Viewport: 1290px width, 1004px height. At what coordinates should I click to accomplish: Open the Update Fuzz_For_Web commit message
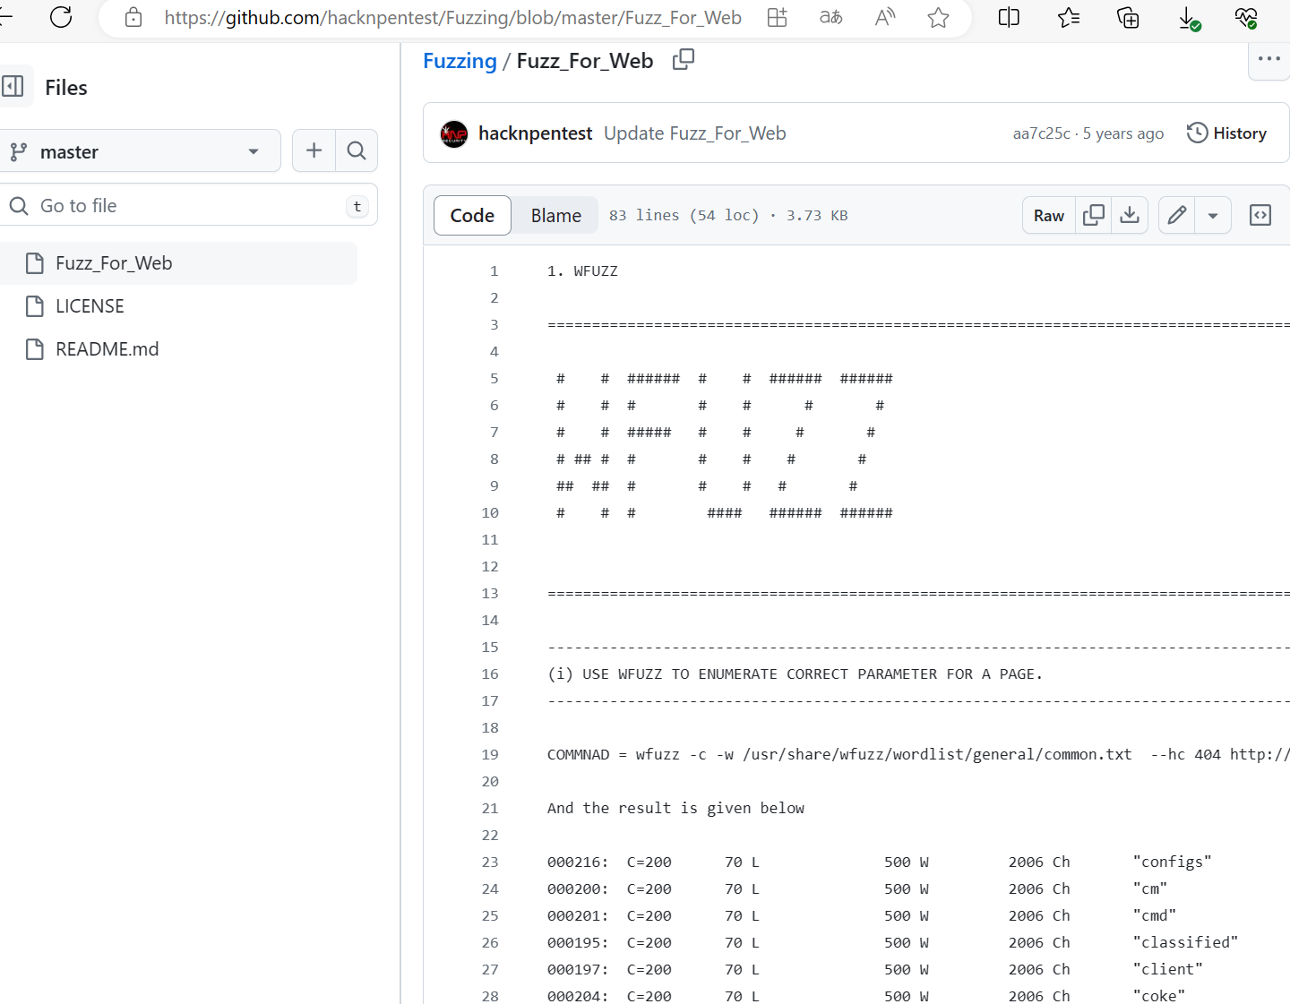695,133
